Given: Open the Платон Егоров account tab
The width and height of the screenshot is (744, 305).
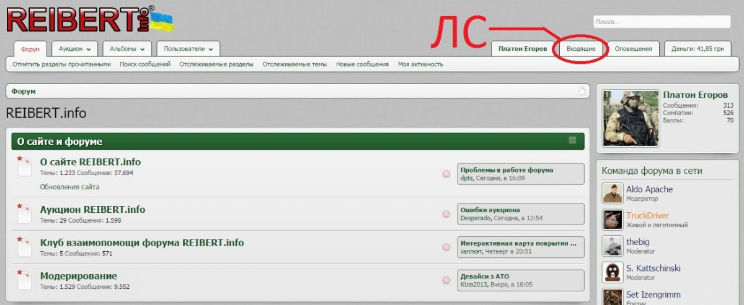Looking at the screenshot, I should [523, 49].
